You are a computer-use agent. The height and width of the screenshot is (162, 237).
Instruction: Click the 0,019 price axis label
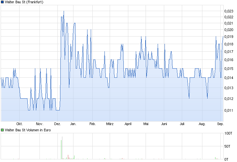pyautogui.click(x=229, y=37)
